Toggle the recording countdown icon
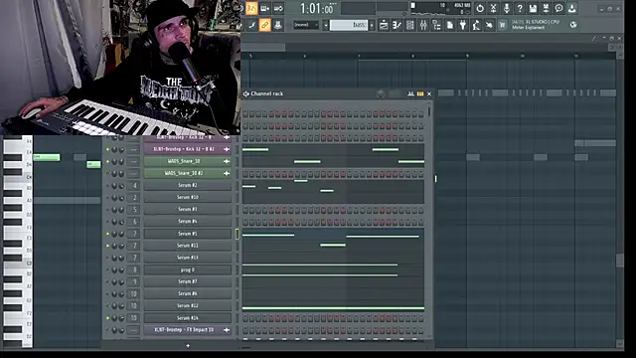Viewport: 636px width, 358px height. (251, 8)
